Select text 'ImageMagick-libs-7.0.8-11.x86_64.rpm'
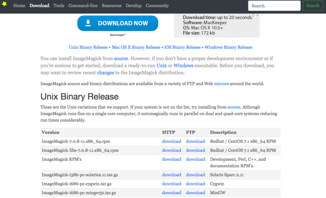 coord(80,150)
